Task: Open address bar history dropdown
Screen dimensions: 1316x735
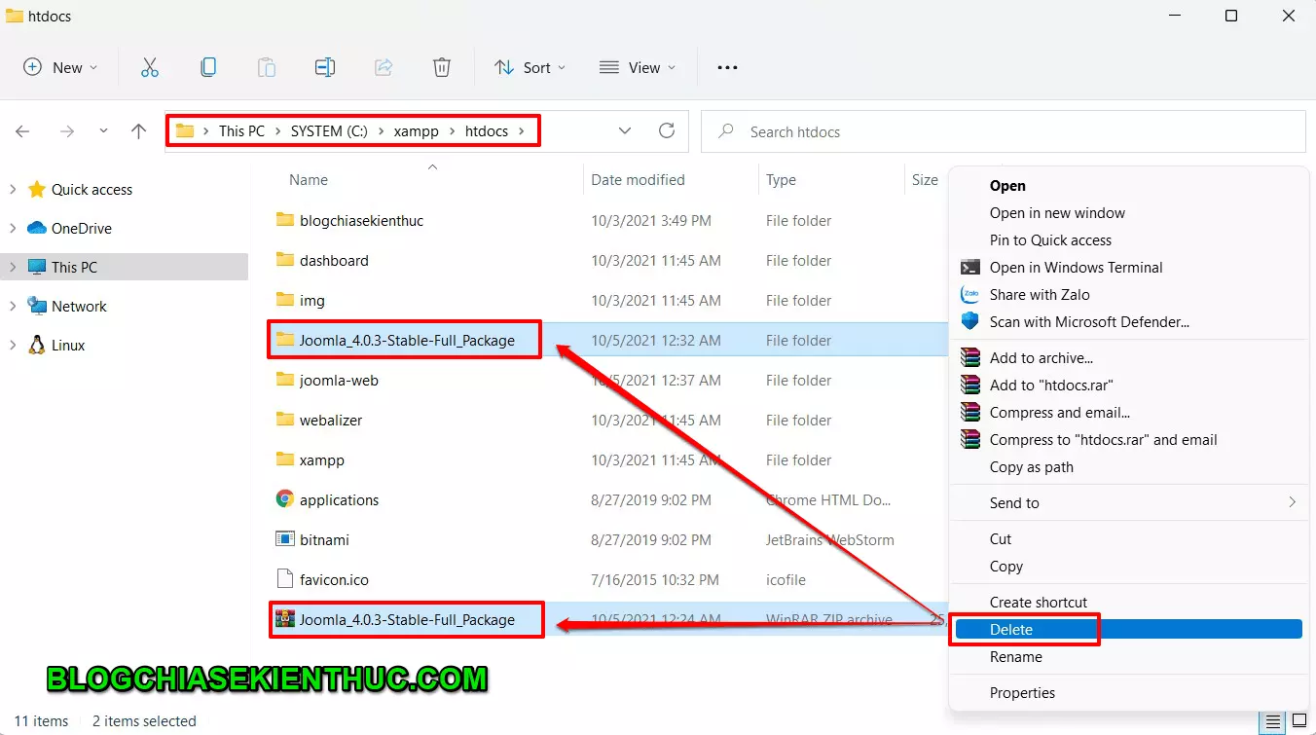Action: pyautogui.click(x=625, y=131)
